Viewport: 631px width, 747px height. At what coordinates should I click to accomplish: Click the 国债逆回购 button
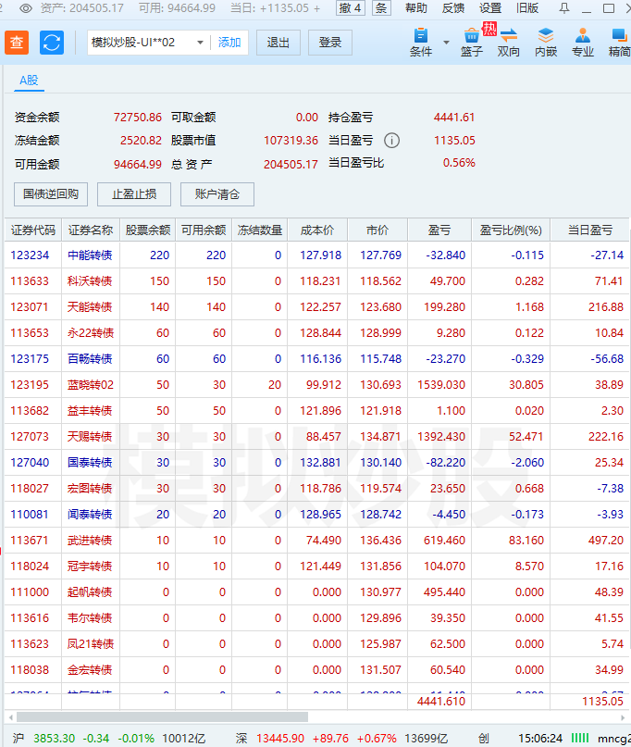click(x=51, y=194)
